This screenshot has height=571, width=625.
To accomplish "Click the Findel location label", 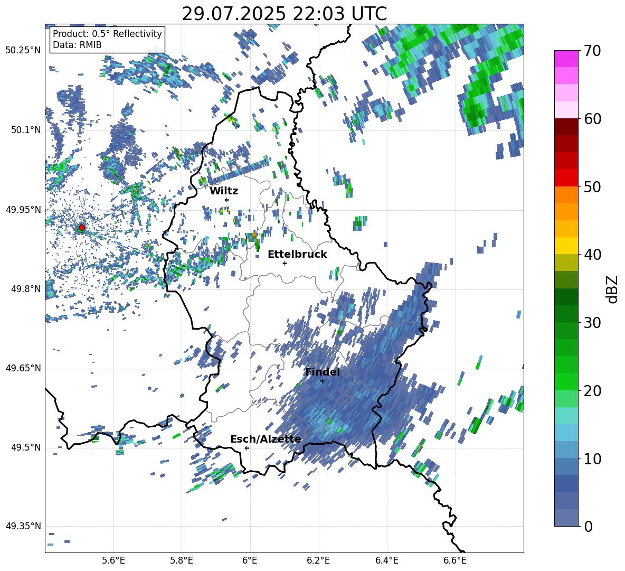I will tap(323, 372).
